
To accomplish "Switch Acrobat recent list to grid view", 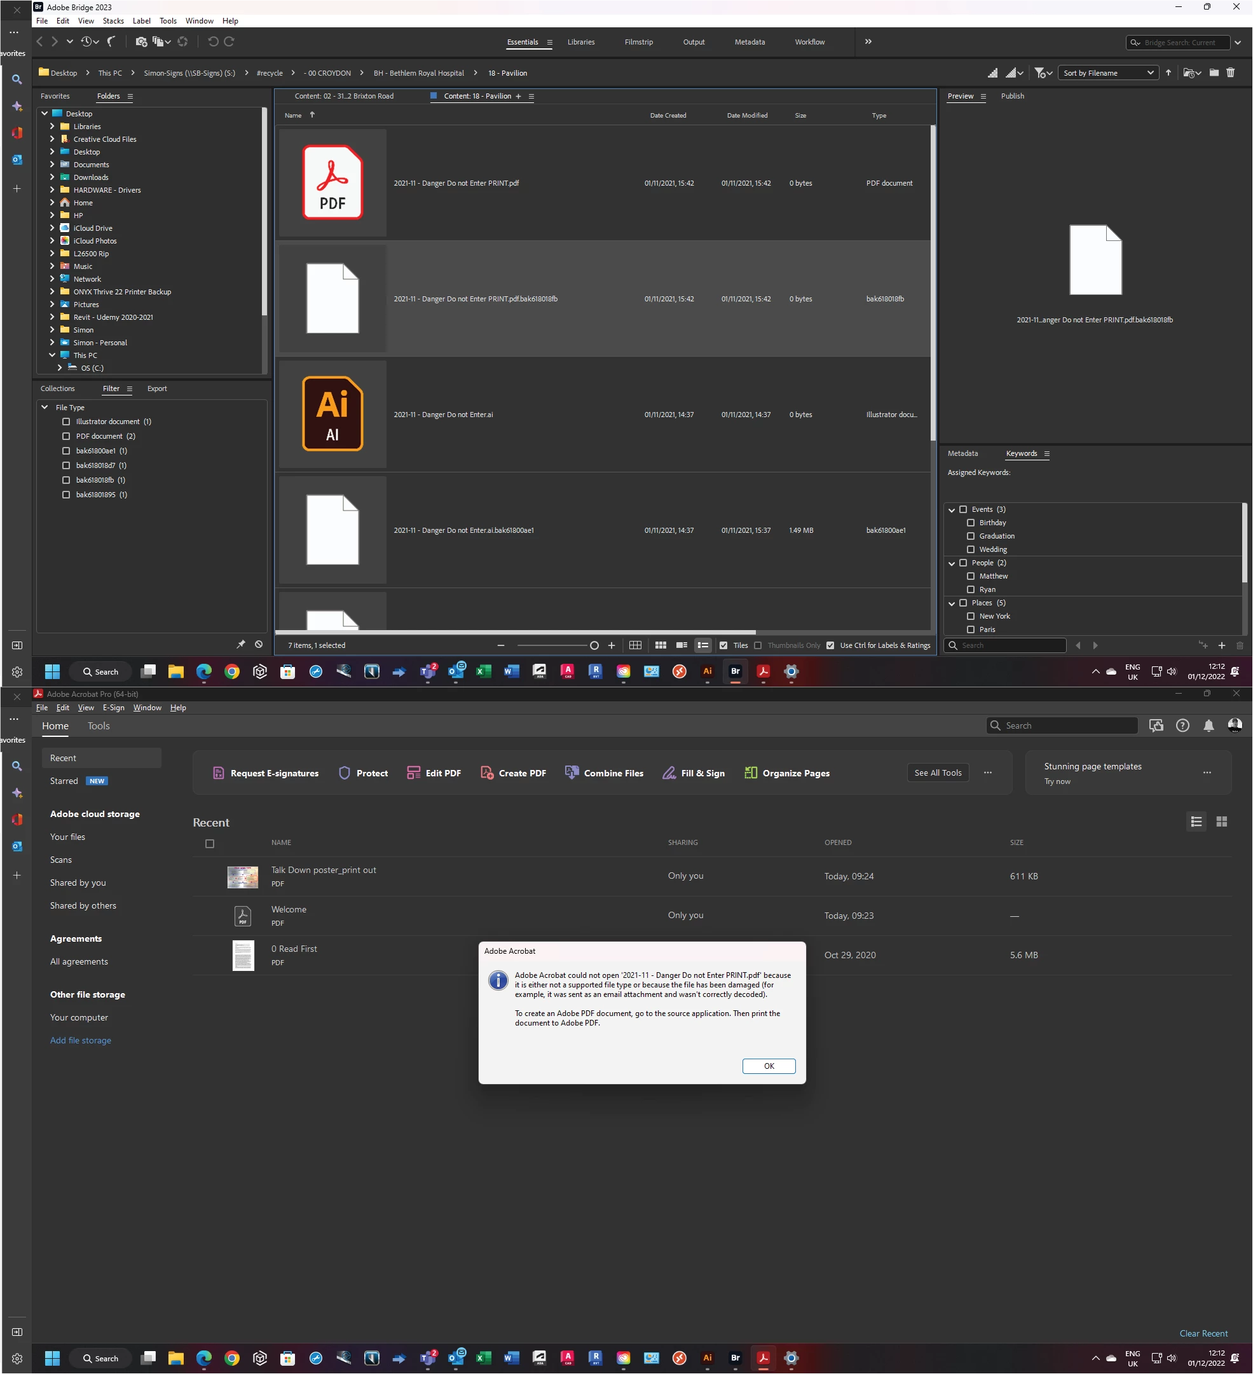I will (x=1221, y=822).
